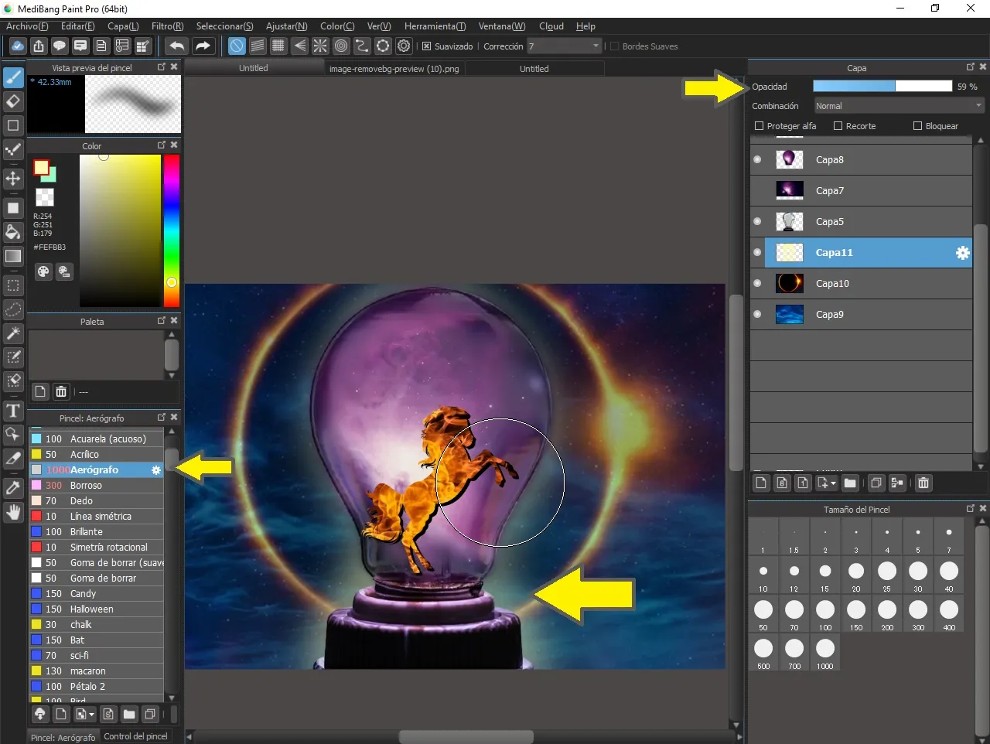
Task: Select the Bucket fill tool
Action: (13, 232)
